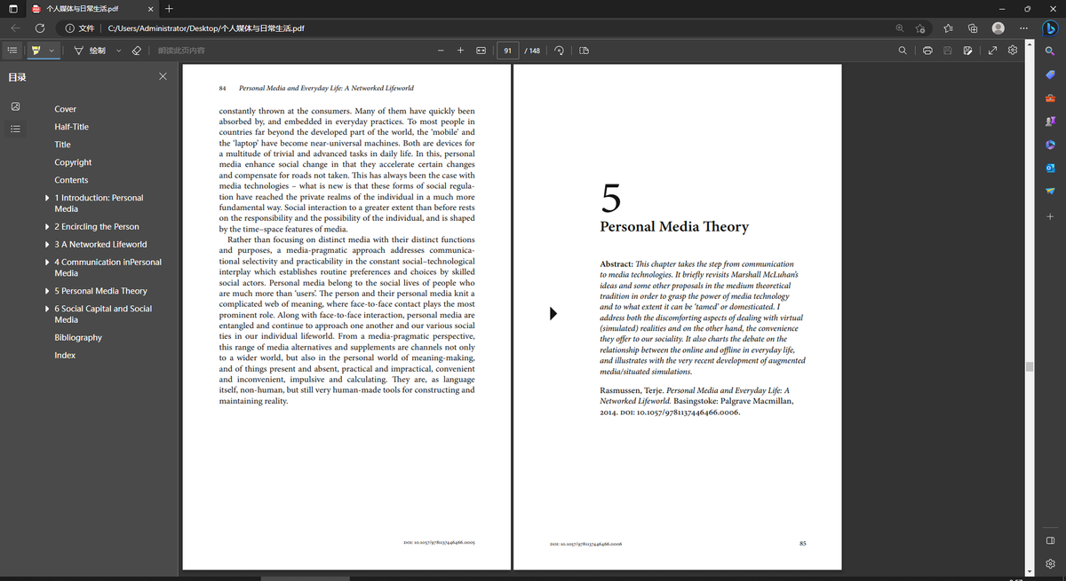Image resolution: width=1066 pixels, height=581 pixels.
Task: Select the yellow highlighter tool
Action: 36,51
